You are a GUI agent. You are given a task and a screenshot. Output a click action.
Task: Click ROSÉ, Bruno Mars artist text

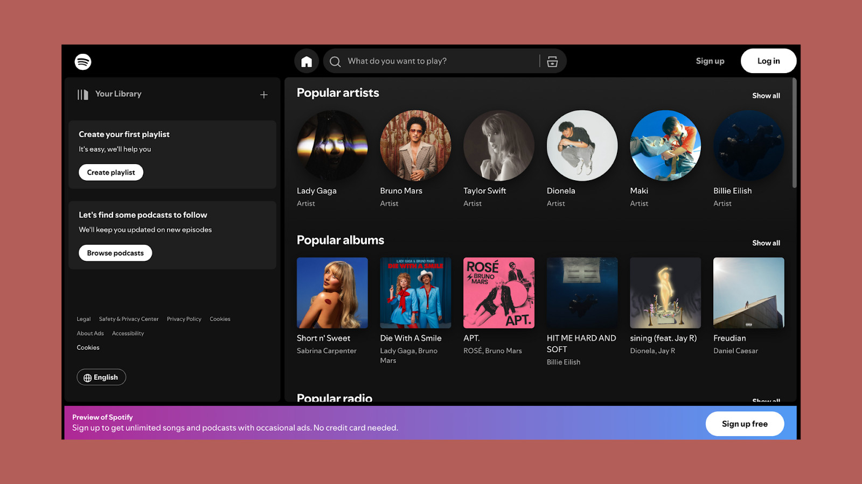[x=492, y=351]
